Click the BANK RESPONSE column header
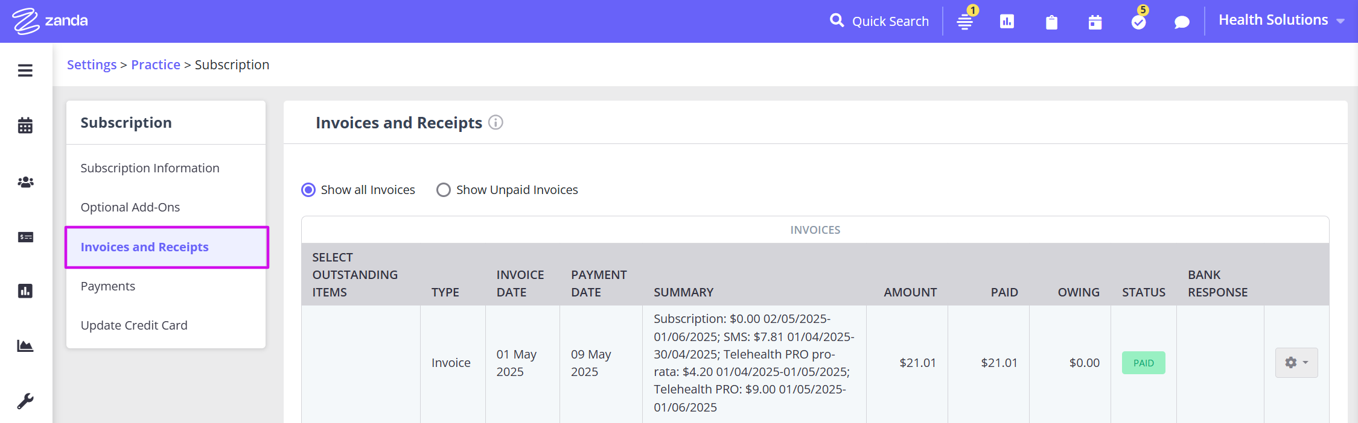 point(1218,283)
